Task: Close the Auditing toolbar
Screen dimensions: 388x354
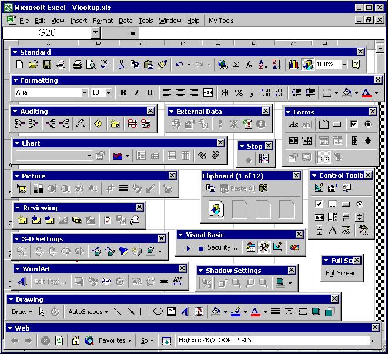Action: pos(150,111)
